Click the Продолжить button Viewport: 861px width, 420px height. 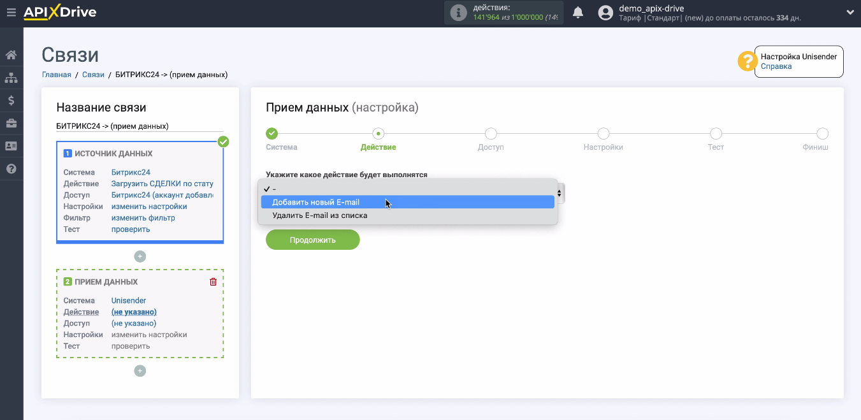tap(313, 240)
